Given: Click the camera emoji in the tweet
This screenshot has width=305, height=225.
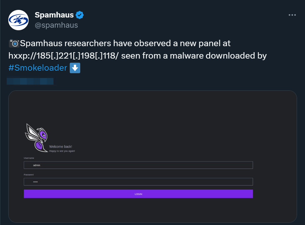Looking at the screenshot, I should click(x=14, y=43).
